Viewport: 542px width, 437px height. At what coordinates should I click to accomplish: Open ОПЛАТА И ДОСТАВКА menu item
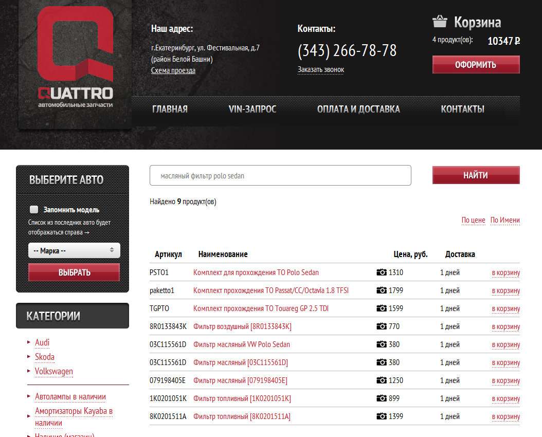[x=358, y=109]
